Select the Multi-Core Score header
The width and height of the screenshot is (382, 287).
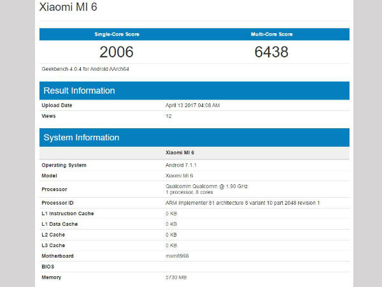pos(272,34)
